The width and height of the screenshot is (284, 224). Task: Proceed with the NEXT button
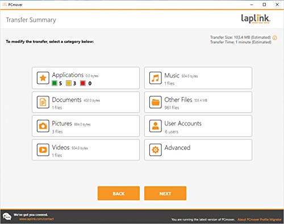tap(165, 193)
